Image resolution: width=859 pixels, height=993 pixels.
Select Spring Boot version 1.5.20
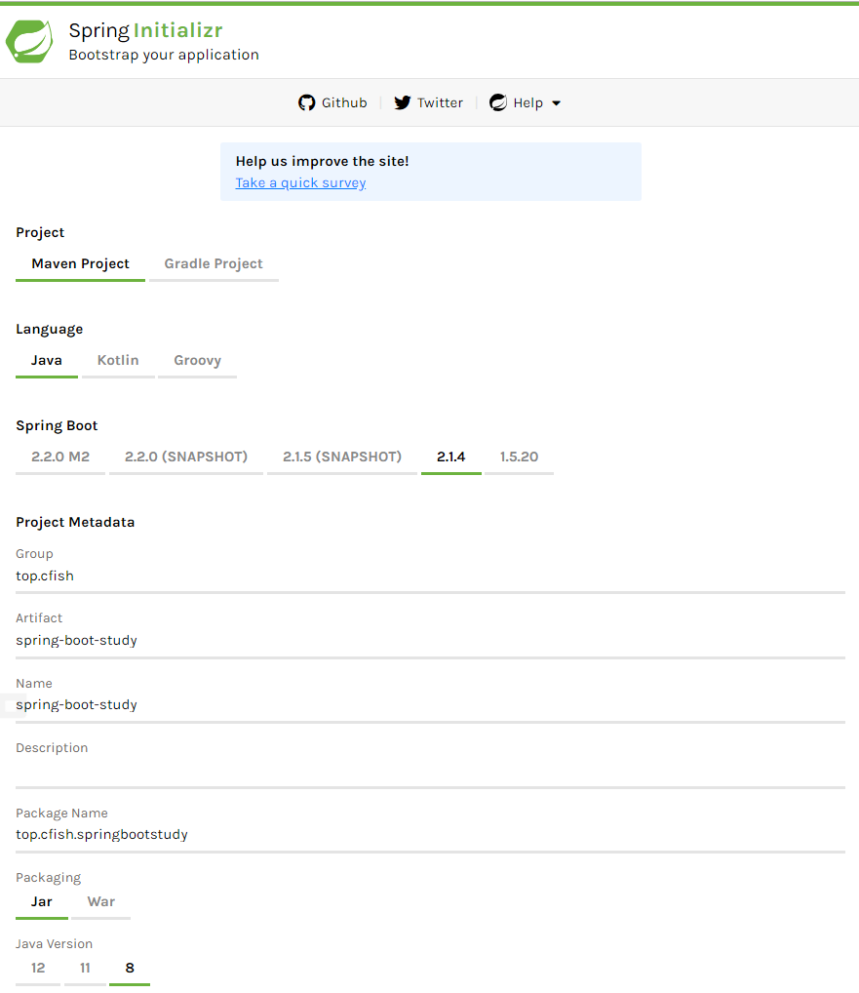click(x=519, y=457)
